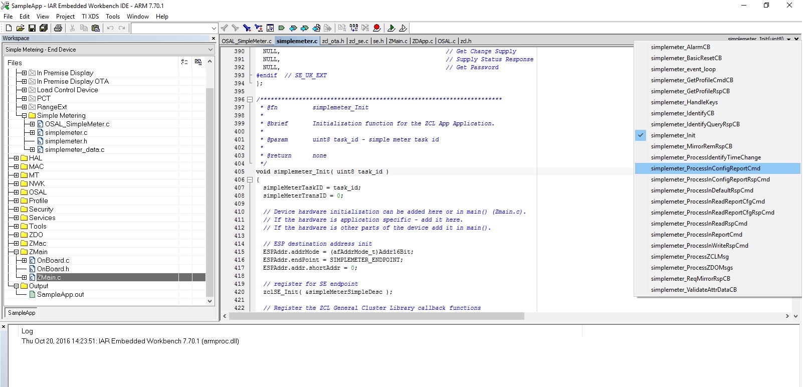Save the file with the floppy disk icon
The height and width of the screenshot is (387, 808).
pyautogui.click(x=32, y=28)
